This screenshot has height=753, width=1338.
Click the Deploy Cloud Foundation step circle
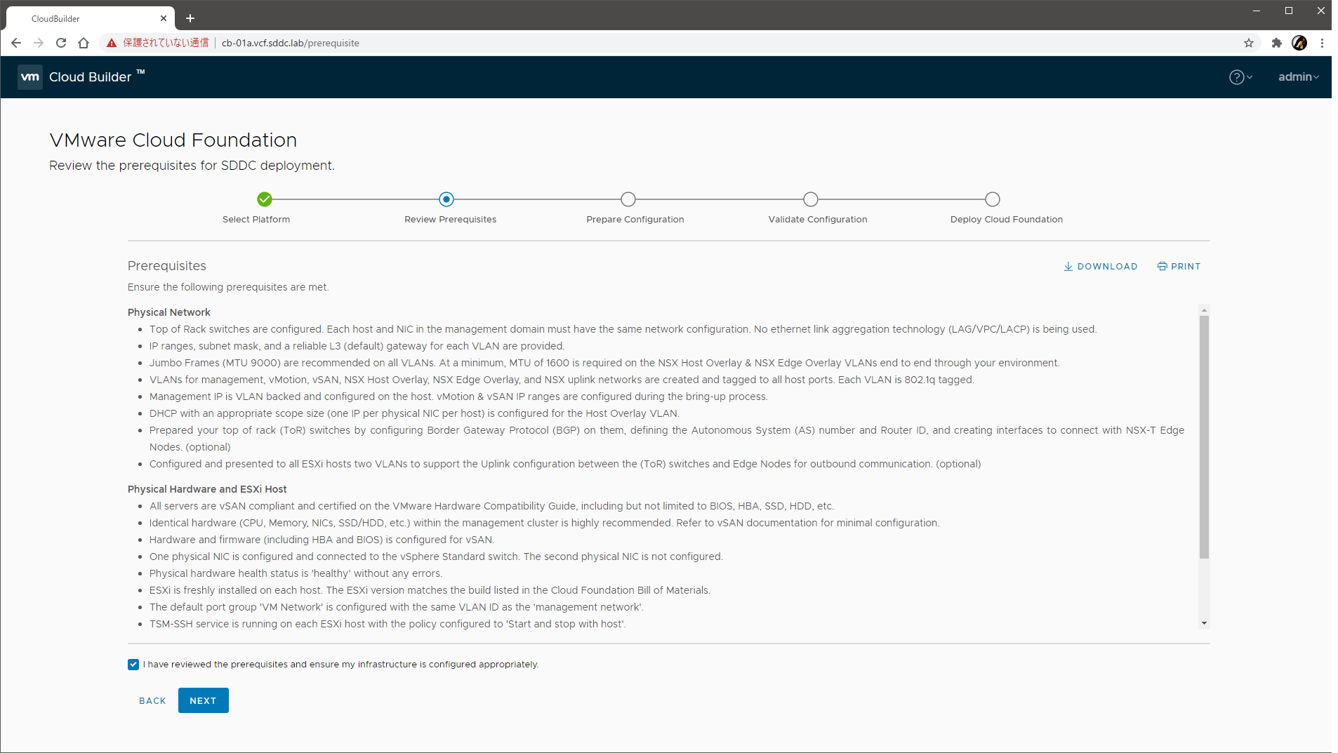(x=993, y=199)
